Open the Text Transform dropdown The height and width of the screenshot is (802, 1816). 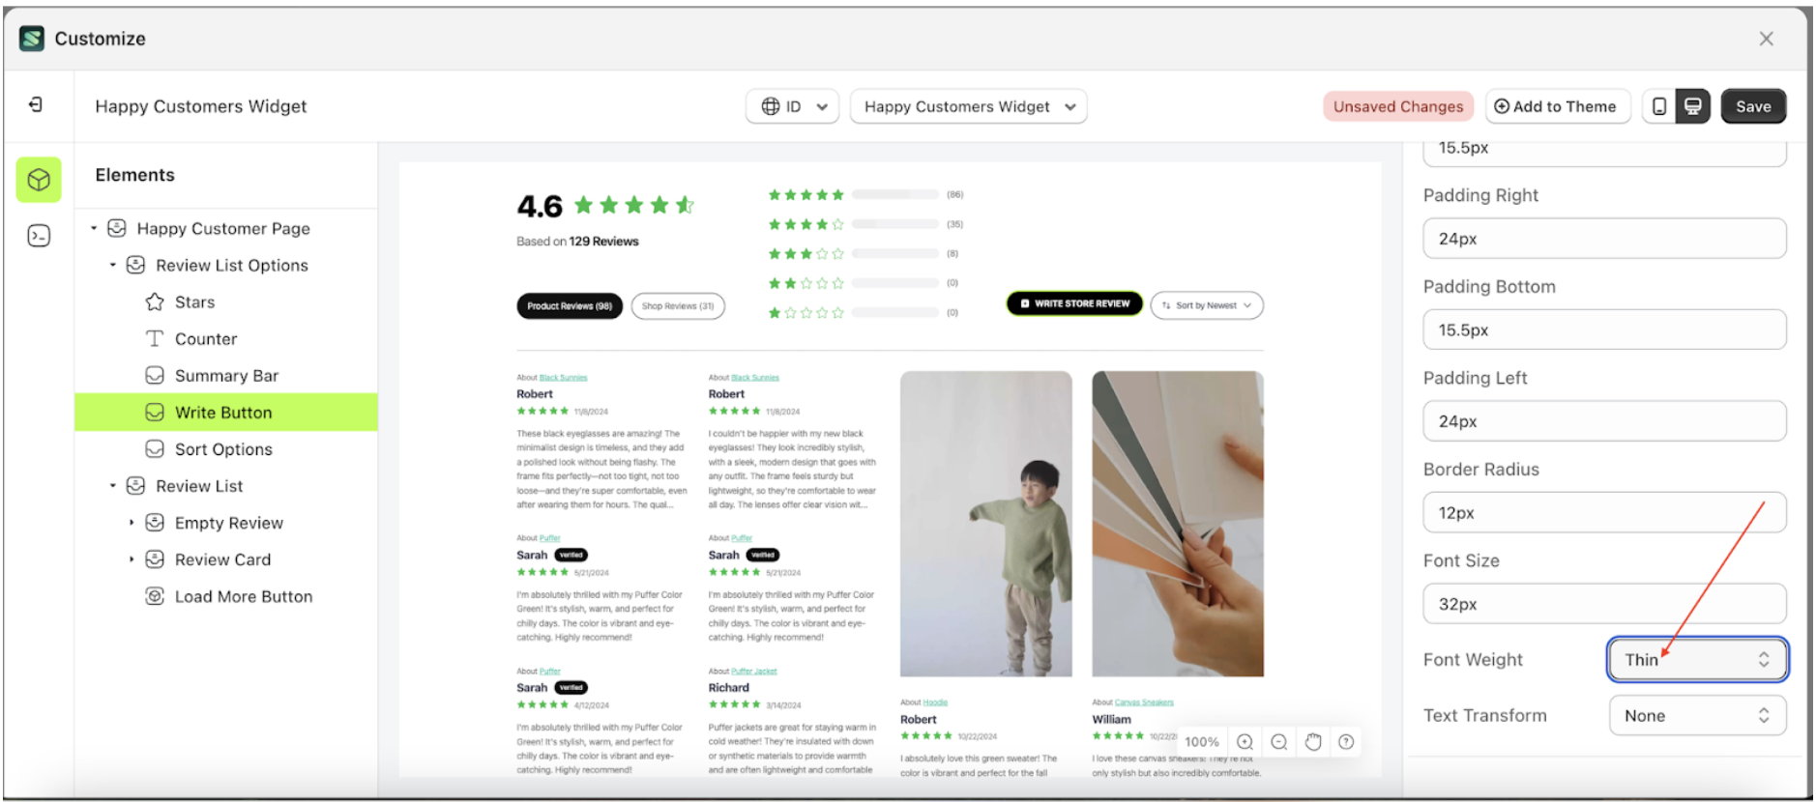[1697, 716]
